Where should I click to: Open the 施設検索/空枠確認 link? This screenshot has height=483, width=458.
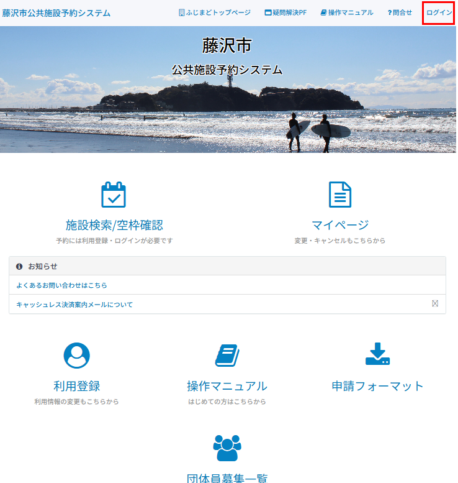(114, 225)
